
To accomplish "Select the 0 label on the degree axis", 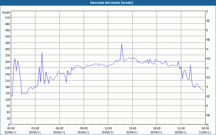I will click(x=9, y=125).
